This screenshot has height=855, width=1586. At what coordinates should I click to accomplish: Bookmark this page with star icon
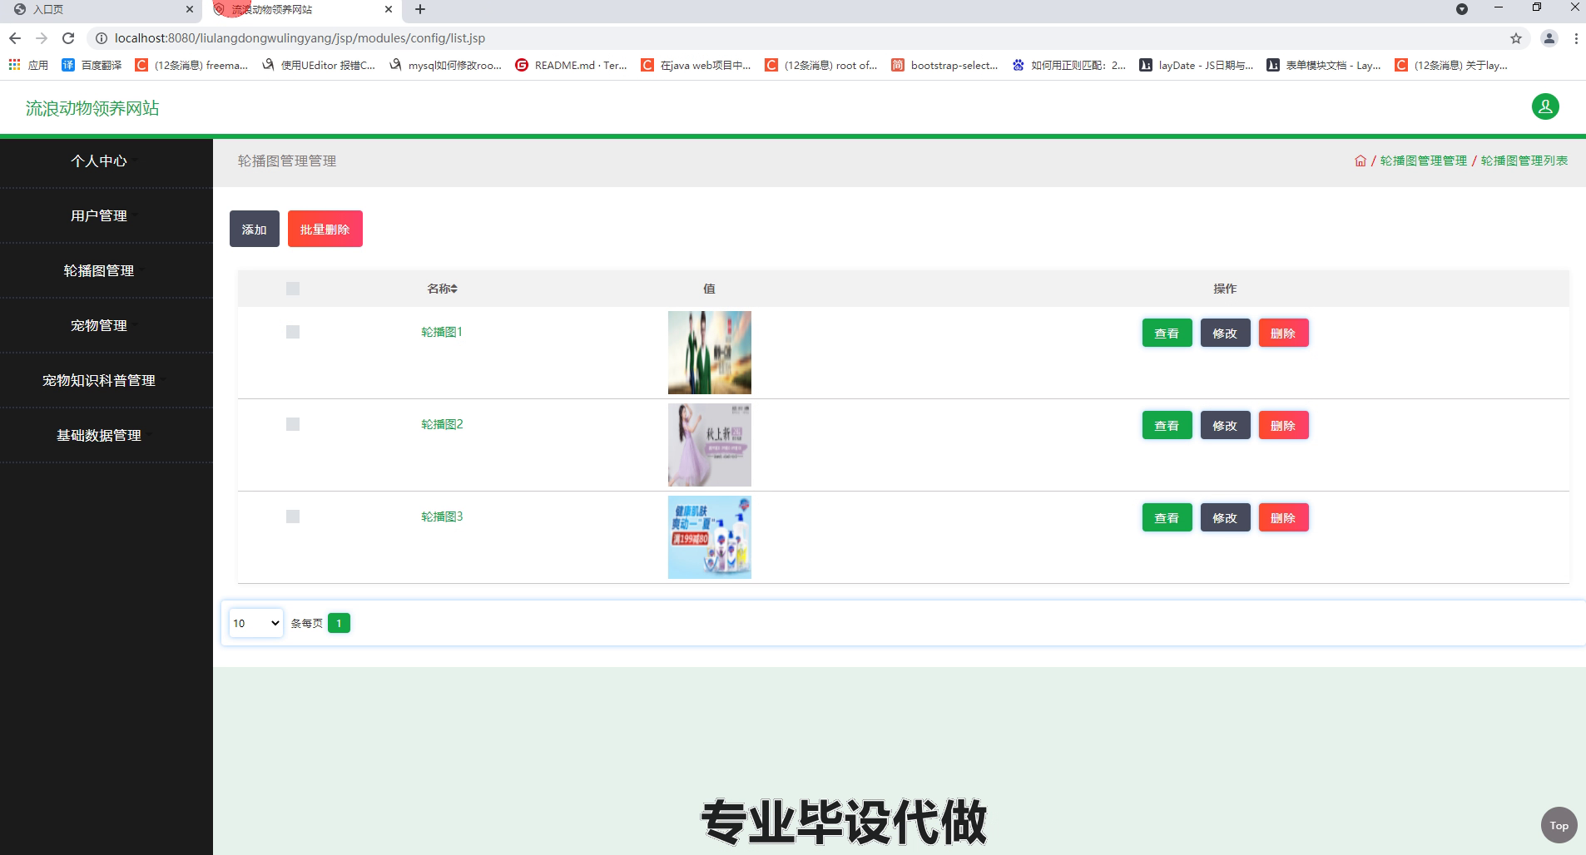pyautogui.click(x=1516, y=38)
